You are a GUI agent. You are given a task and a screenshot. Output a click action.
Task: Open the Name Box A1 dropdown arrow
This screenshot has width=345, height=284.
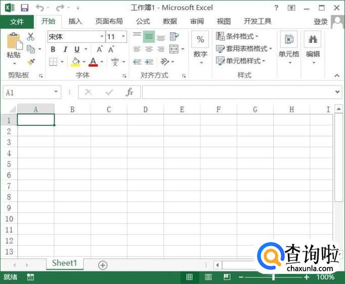pos(56,91)
